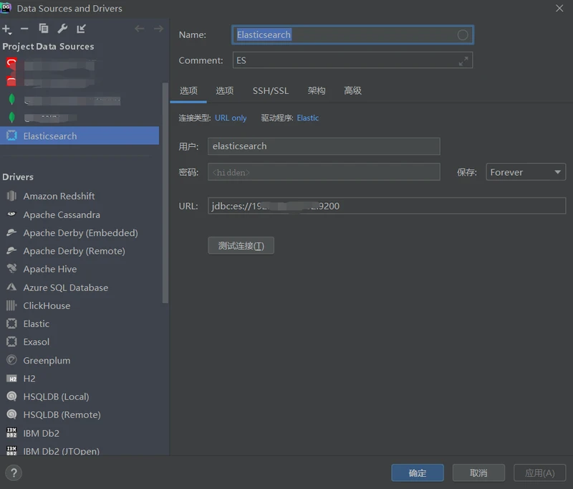Viewport: 573px width, 489px height.
Task: Click the make global import arrow icon
Action: [81, 29]
